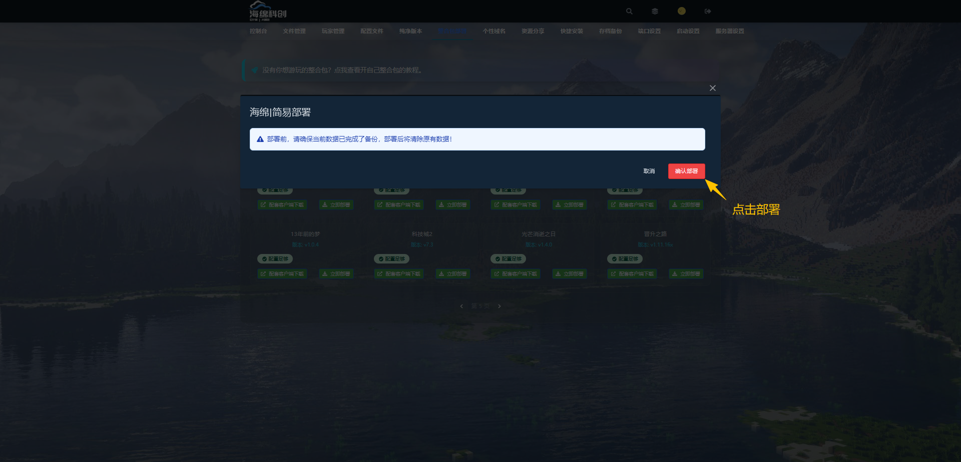Switch to the 文件管理 tab
Viewport: 961px width, 462px height.
click(x=294, y=31)
